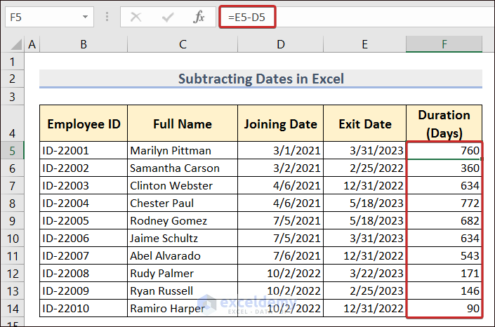Click the Insert Function fx icon

point(199,17)
